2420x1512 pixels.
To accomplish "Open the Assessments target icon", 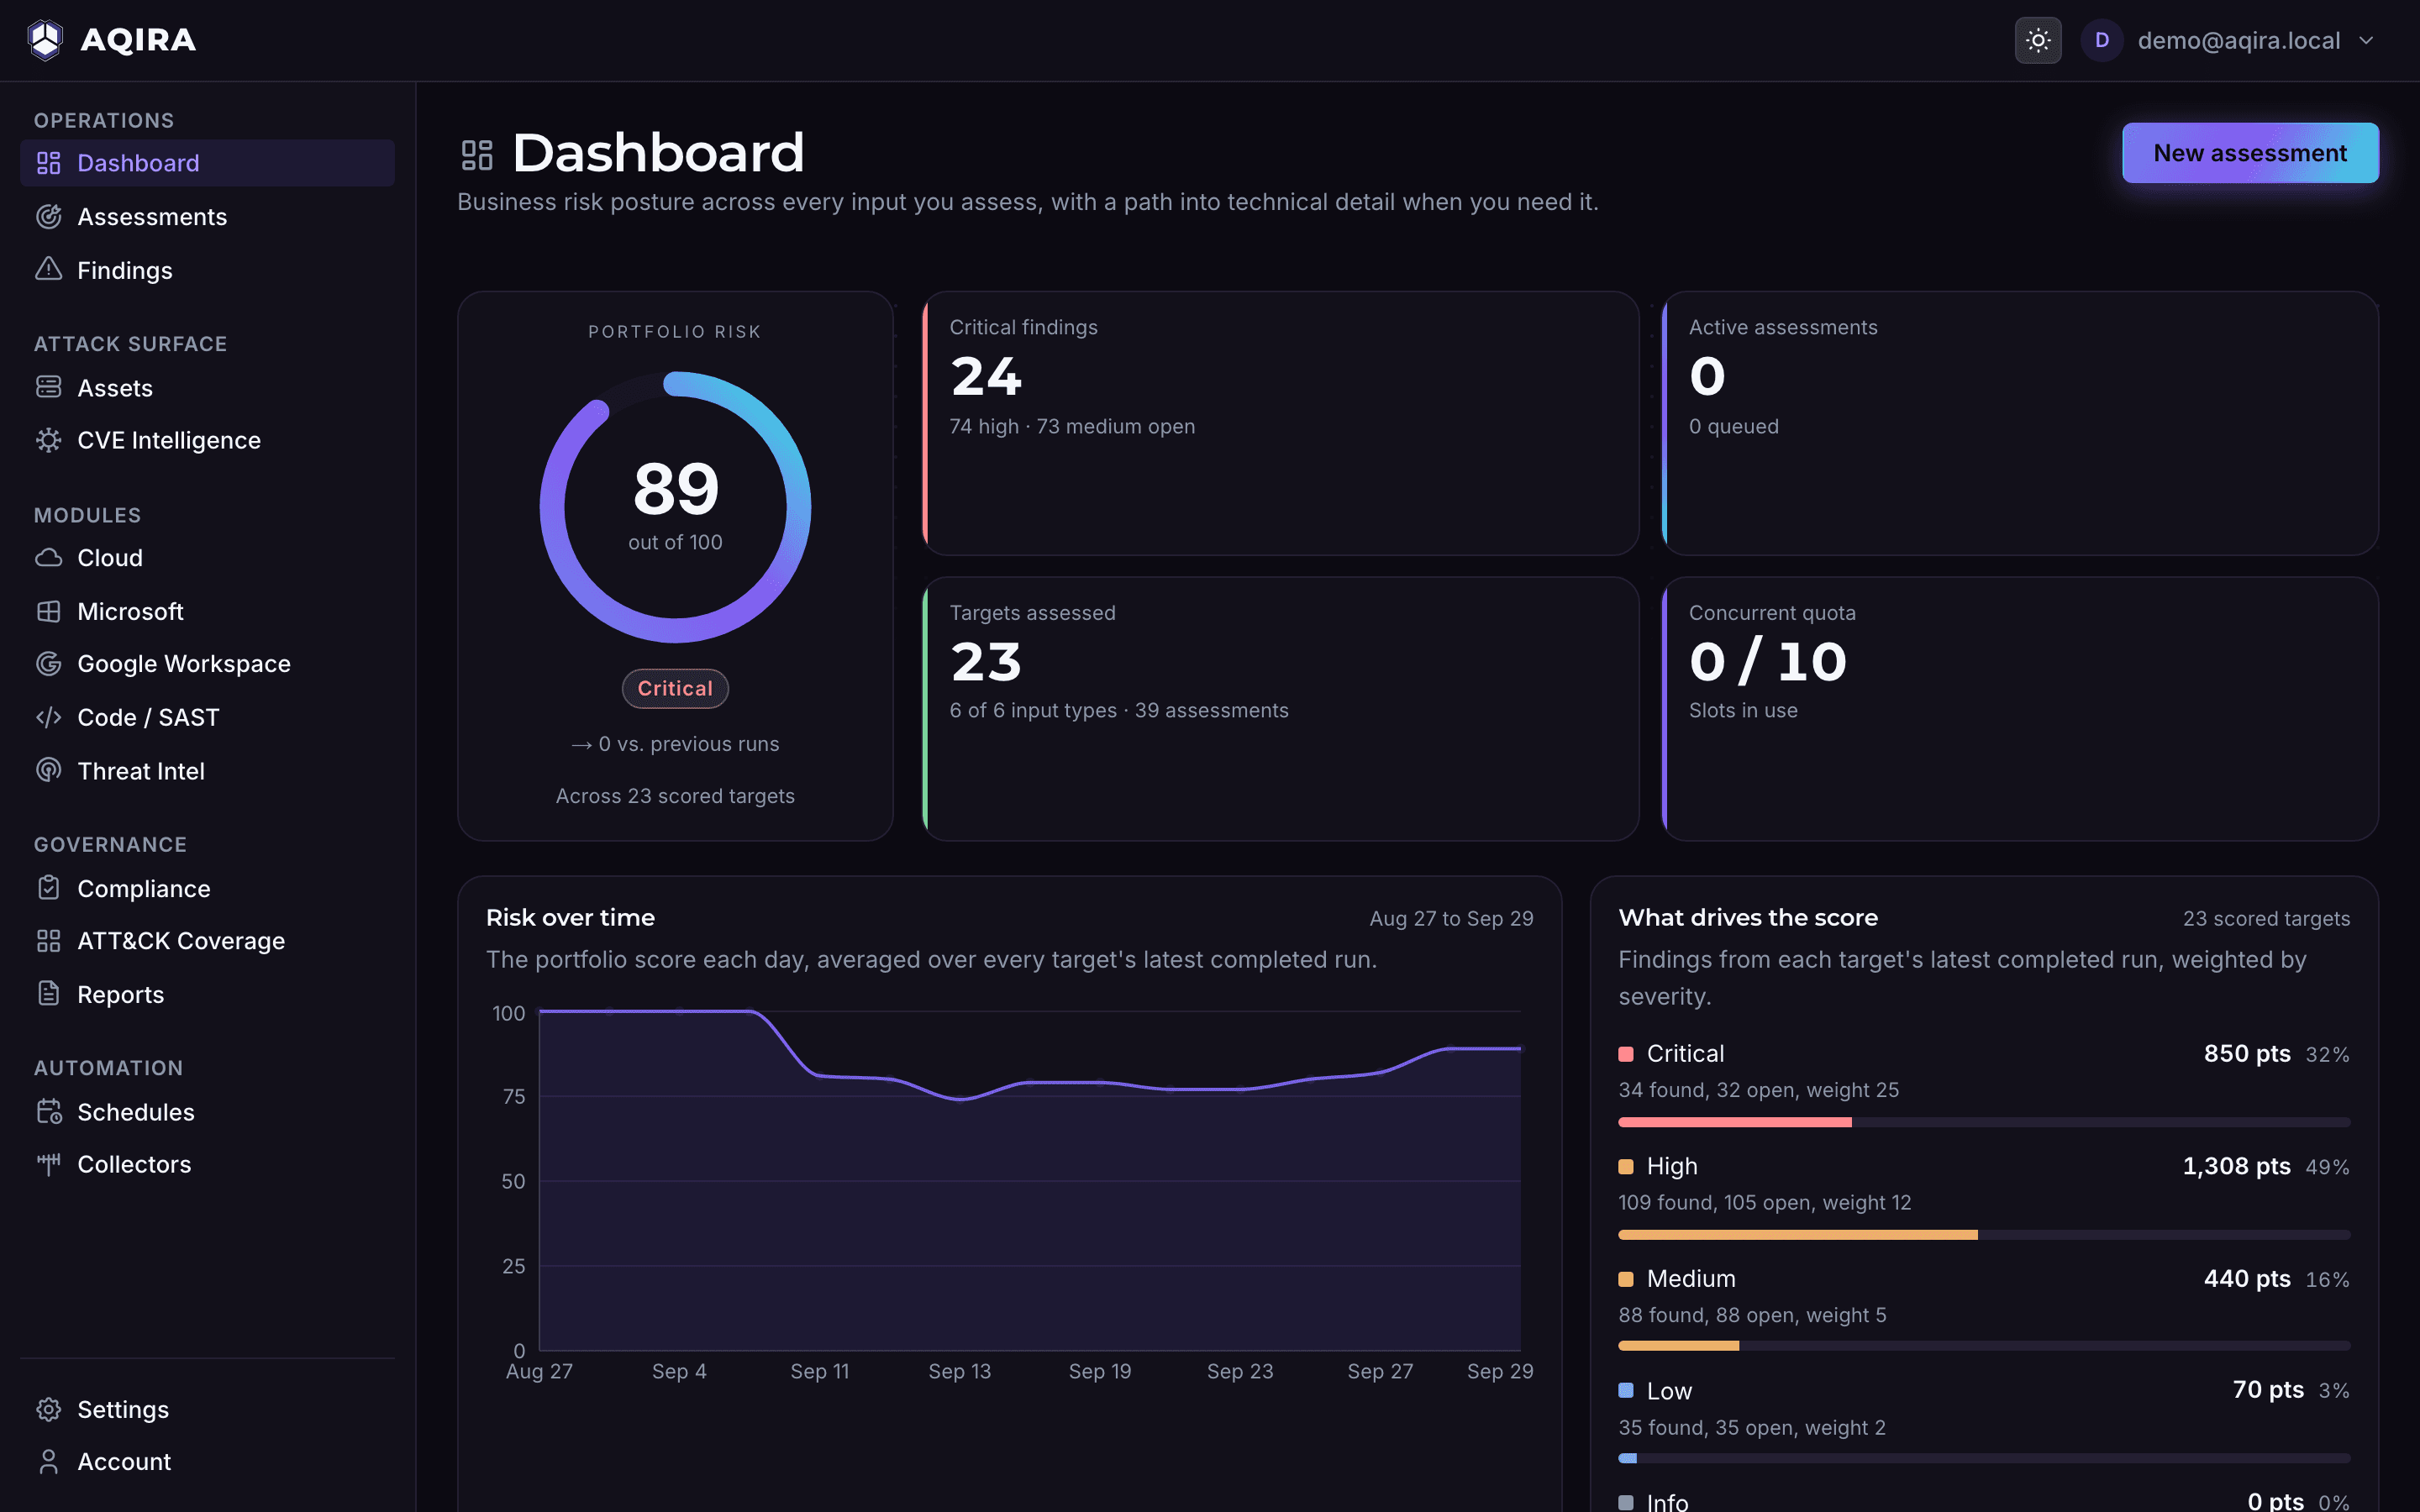I will pos(49,216).
